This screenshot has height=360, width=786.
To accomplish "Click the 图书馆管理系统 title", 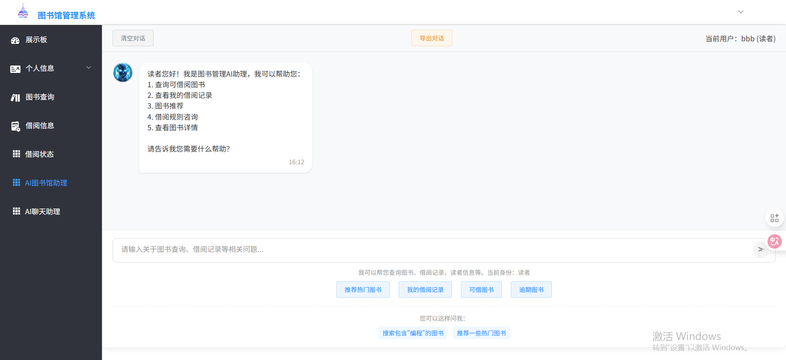I will coord(66,16).
